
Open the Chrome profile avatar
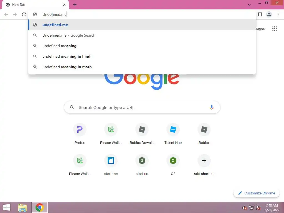pos(269,14)
